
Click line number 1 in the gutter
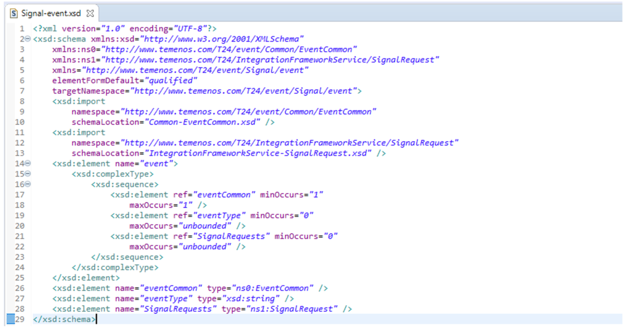(21, 29)
